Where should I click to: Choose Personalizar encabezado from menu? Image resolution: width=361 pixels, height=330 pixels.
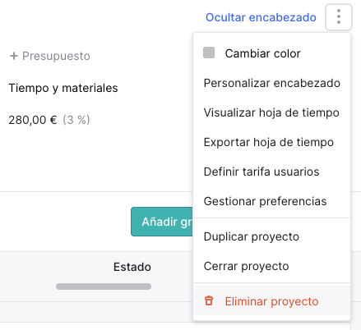tap(271, 83)
